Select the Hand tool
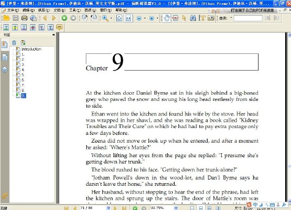This screenshot has height=210, width=291. click(166, 18)
